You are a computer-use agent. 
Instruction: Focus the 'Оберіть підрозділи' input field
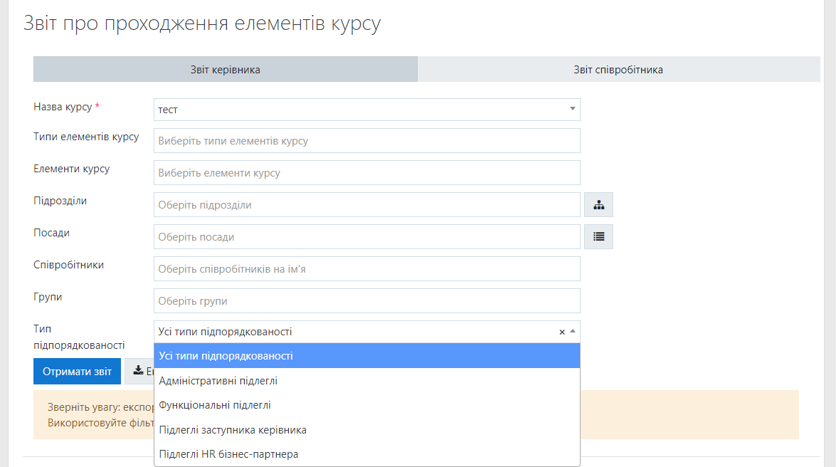[367, 205]
